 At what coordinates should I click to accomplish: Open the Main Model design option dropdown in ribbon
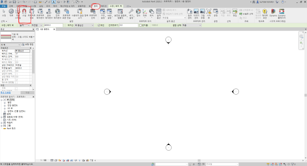(174, 18)
